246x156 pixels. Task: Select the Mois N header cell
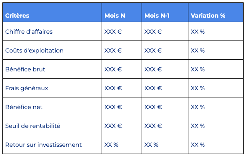(122, 12)
